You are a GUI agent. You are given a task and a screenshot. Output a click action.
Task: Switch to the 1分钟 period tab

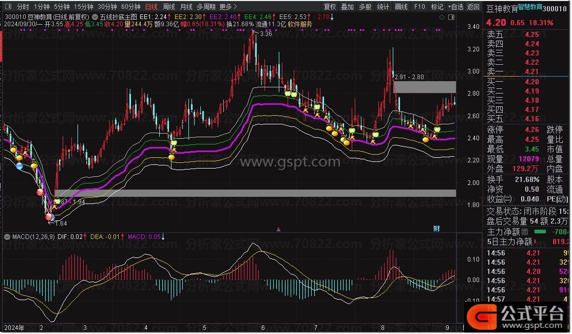(42, 7)
